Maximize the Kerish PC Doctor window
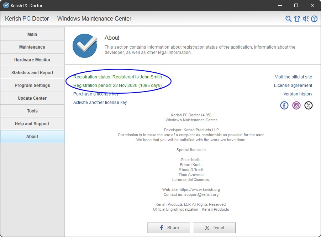The width and height of the screenshot is (321, 237). (x=296, y=5)
